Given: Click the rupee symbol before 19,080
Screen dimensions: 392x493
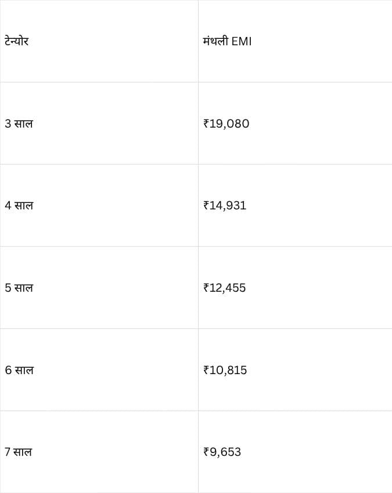Looking at the screenshot, I should click(206, 124).
